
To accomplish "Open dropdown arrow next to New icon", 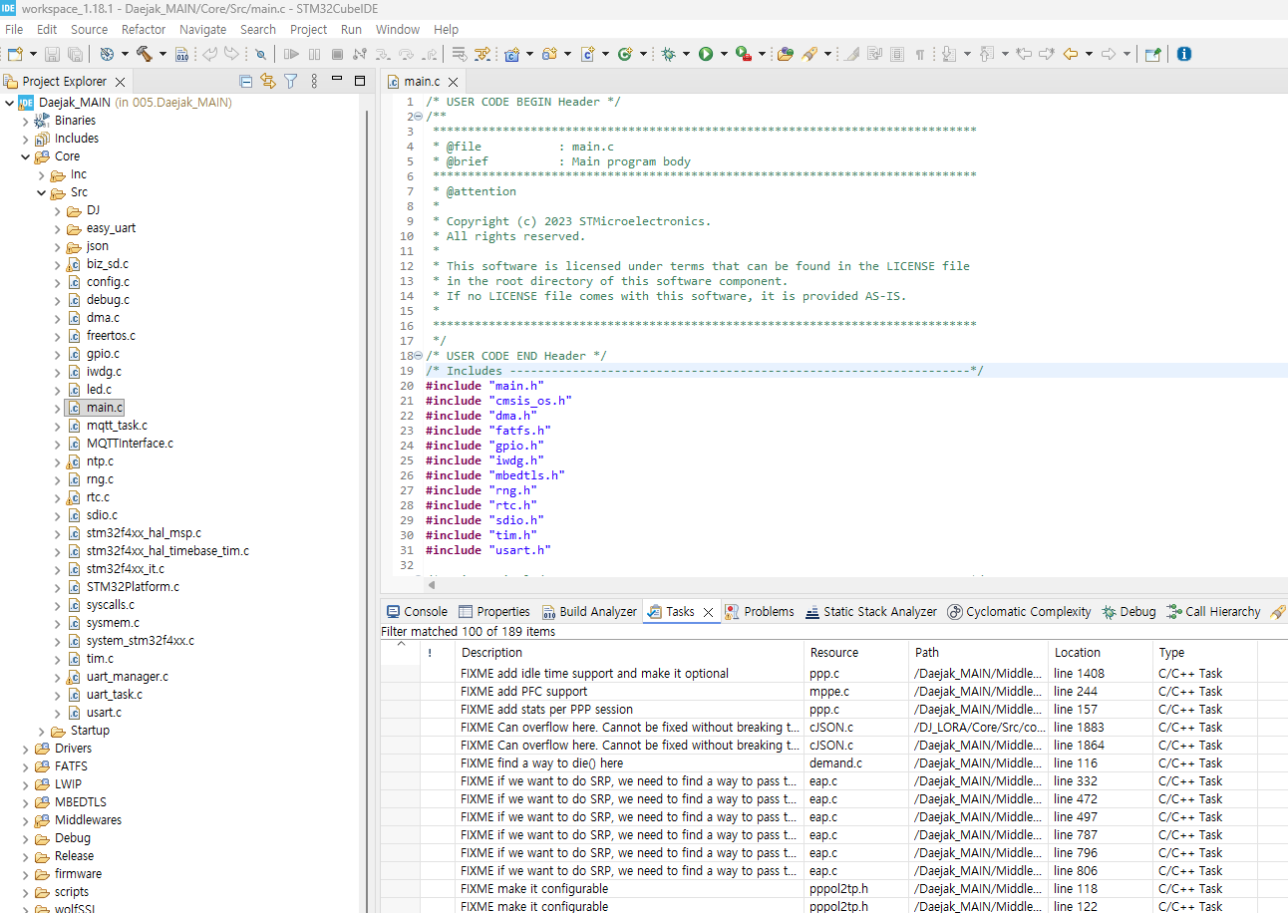I will click(33, 54).
